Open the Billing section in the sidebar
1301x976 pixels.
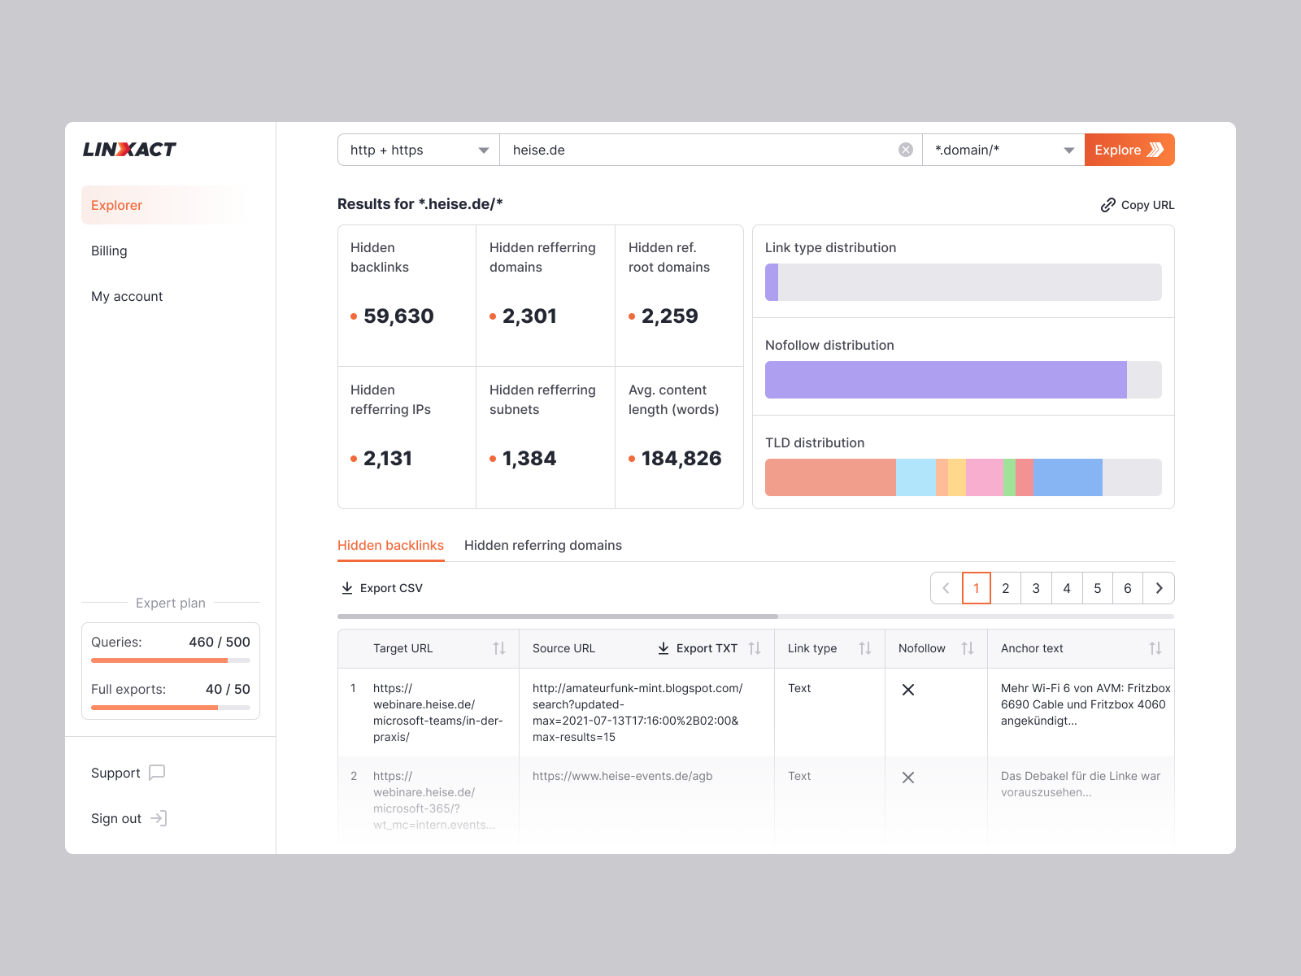(109, 251)
